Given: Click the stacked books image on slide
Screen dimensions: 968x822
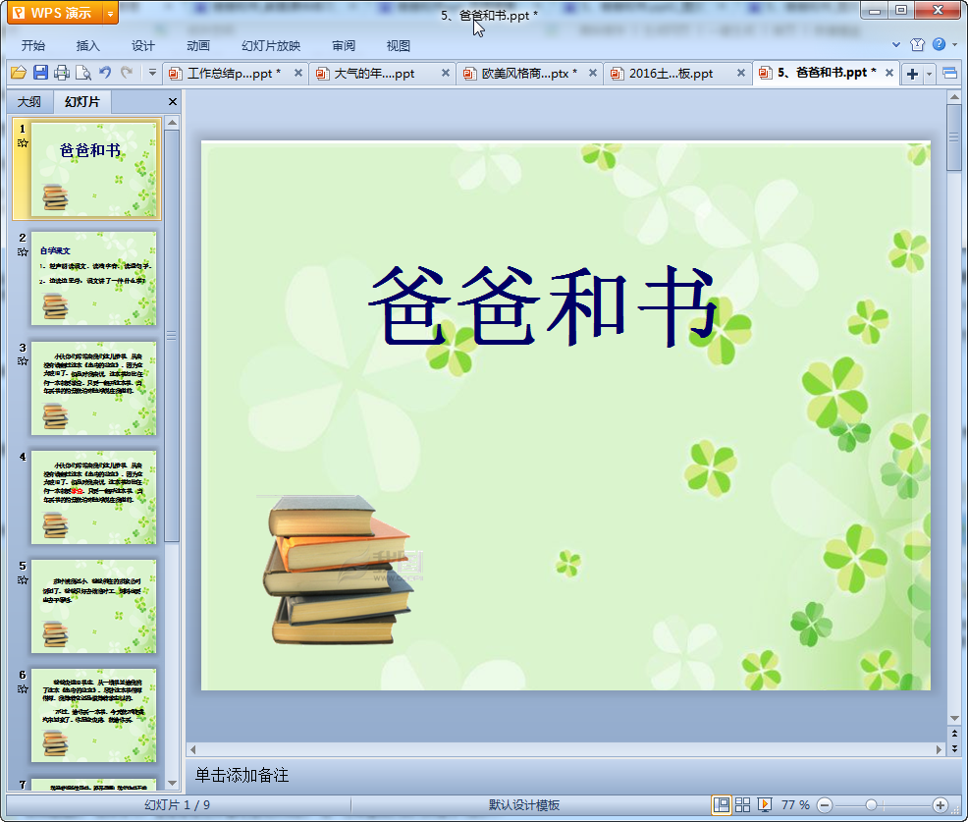Looking at the screenshot, I should [339, 570].
